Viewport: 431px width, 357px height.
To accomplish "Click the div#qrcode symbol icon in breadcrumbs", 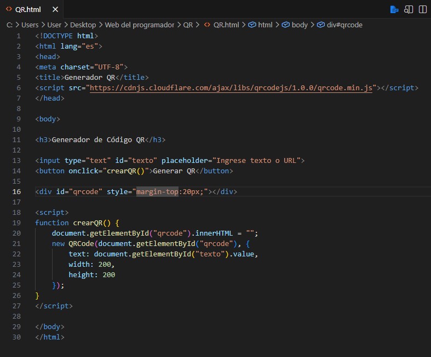I will (x=321, y=25).
